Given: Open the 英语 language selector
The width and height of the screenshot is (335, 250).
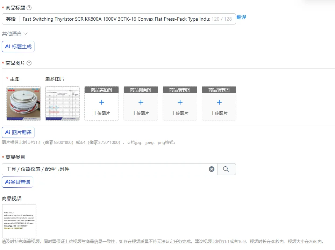Looking at the screenshot, I should click(11, 19).
